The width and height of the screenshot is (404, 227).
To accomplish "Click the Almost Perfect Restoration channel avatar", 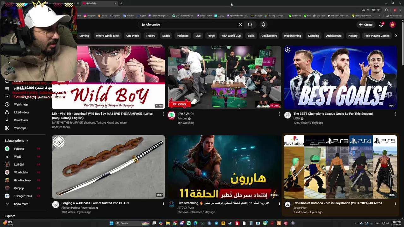I will click(56, 205).
